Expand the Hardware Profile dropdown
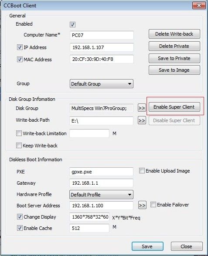 pos(101,194)
